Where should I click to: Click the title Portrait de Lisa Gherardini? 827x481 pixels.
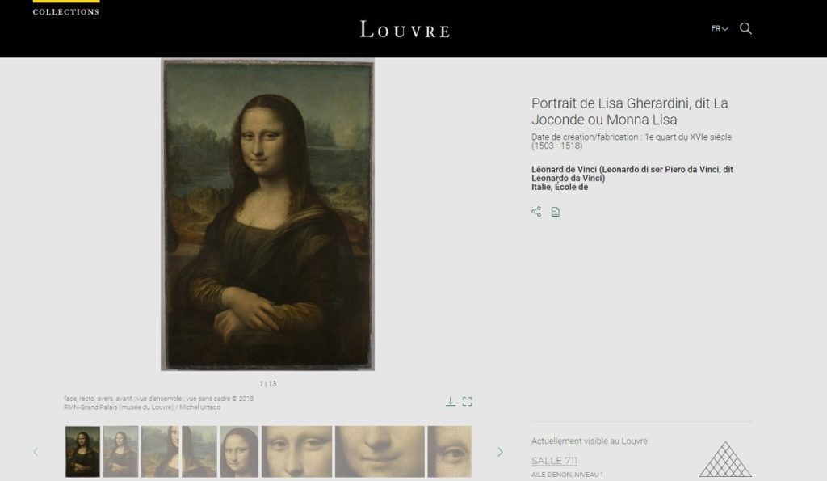pyautogui.click(x=630, y=112)
